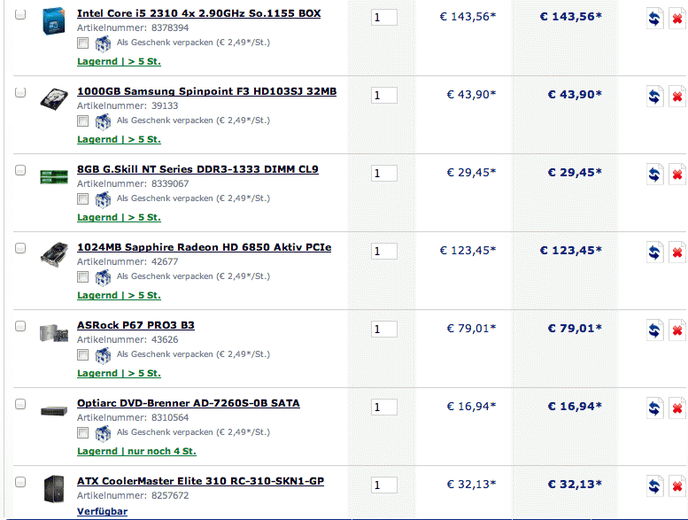The height and width of the screenshot is (520, 688).
Task: Focus quantity field for Sapphire Radeon HD 6850
Action: (384, 252)
